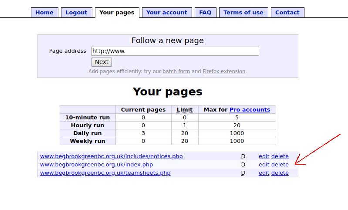
Task: Edit the teamsheets.php page entry
Action: click(264, 173)
